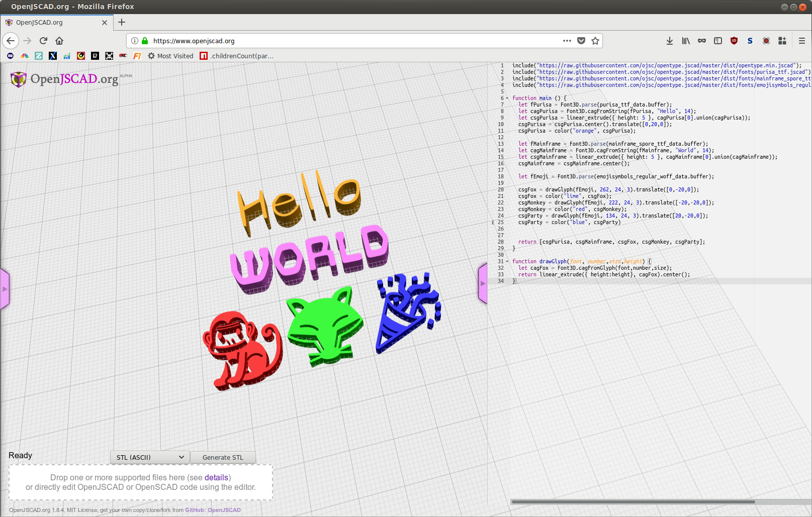Open page actions three-dots menu
The height and width of the screenshot is (517, 812).
click(567, 41)
